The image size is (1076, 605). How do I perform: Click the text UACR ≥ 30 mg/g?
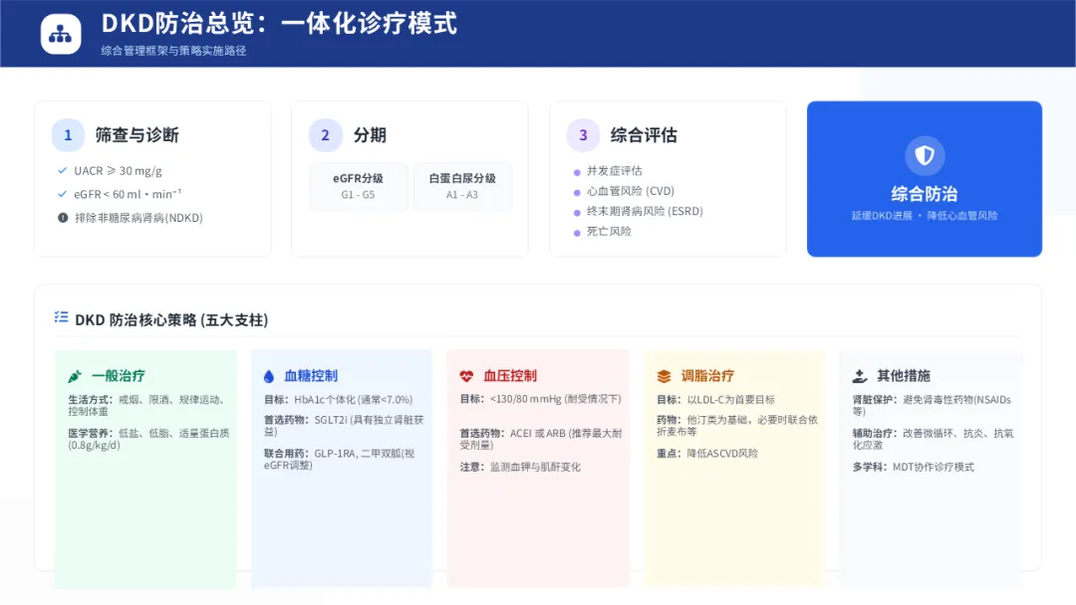coord(118,170)
